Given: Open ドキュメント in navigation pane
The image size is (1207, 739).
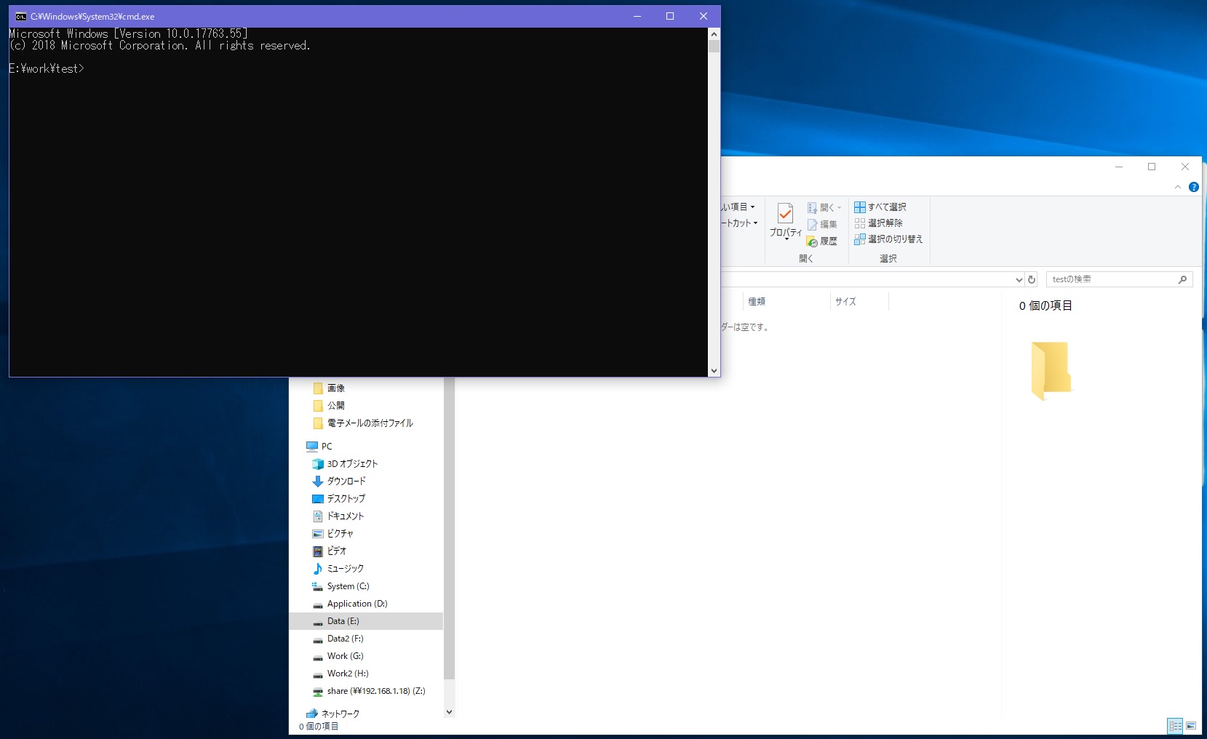Looking at the screenshot, I should 338,516.
